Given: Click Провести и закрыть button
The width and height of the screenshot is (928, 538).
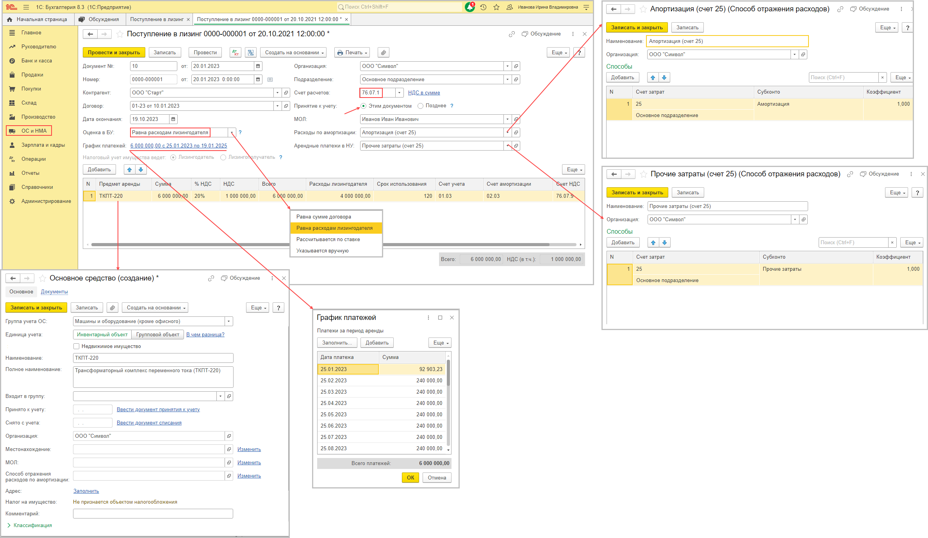Looking at the screenshot, I should click(x=114, y=53).
